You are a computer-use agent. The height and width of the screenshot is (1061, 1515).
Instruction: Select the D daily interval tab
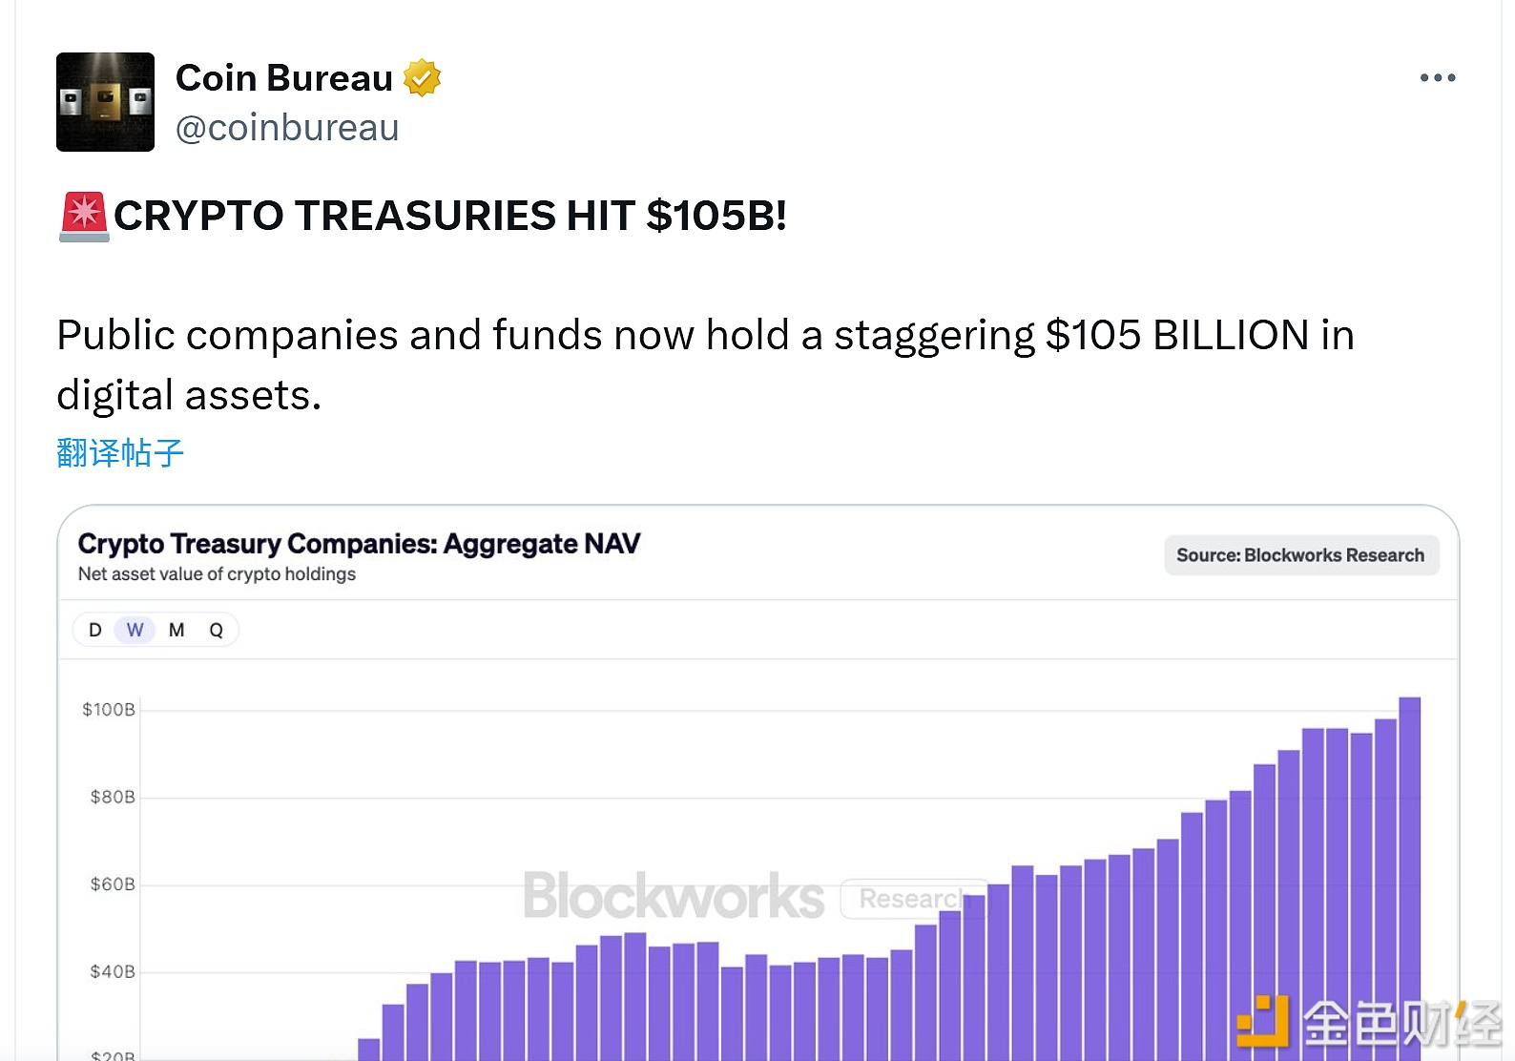pyautogui.click(x=95, y=630)
